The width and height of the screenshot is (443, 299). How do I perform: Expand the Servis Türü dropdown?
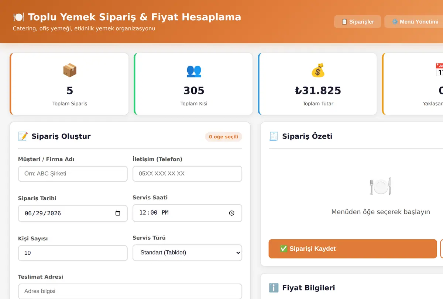pos(187,253)
